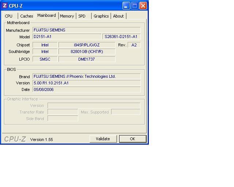
Task: Click the Rev. label
Action: 122,45
